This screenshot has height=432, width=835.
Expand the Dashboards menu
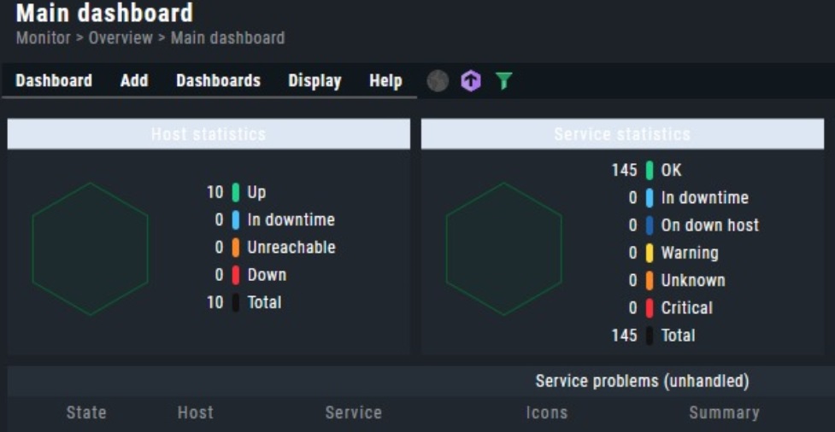(x=218, y=81)
